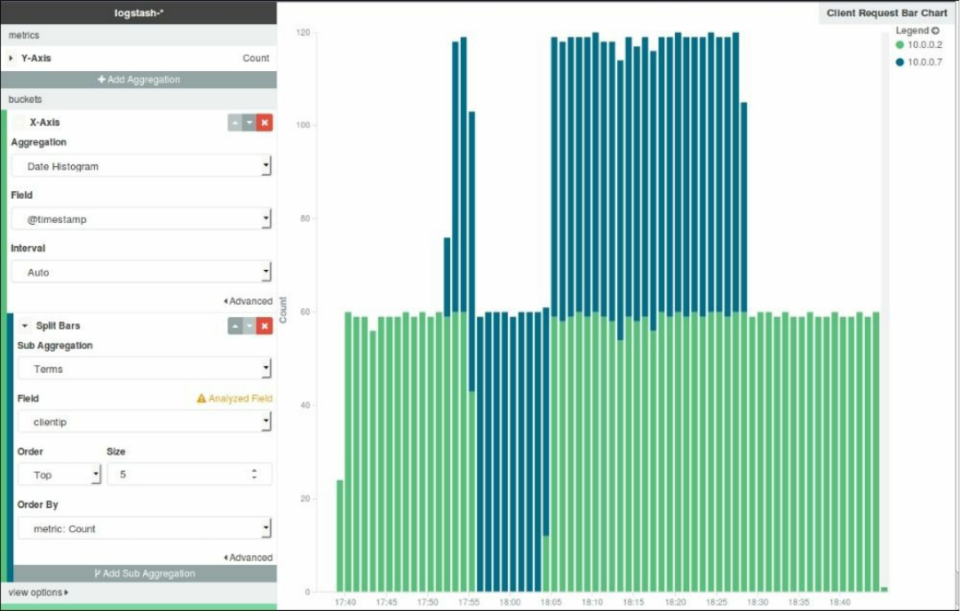960x611 pixels.
Task: Toggle the Legend collapse icon
Action: click(935, 30)
